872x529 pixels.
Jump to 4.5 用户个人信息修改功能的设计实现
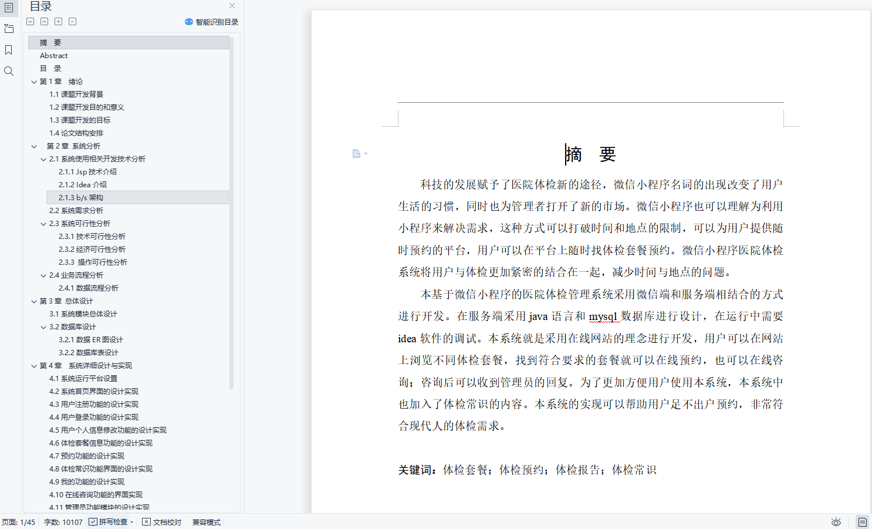coord(108,430)
